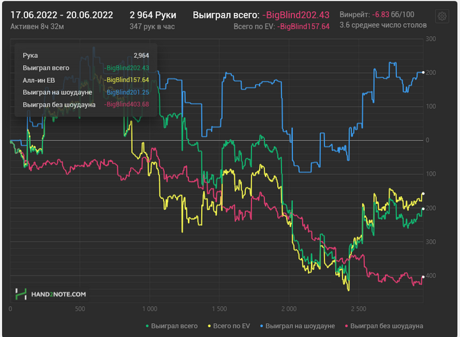The image size is (460, 337).
Task: Toggle the 'Выиграл без шоудауна' pink legend series
Action: tap(384, 326)
